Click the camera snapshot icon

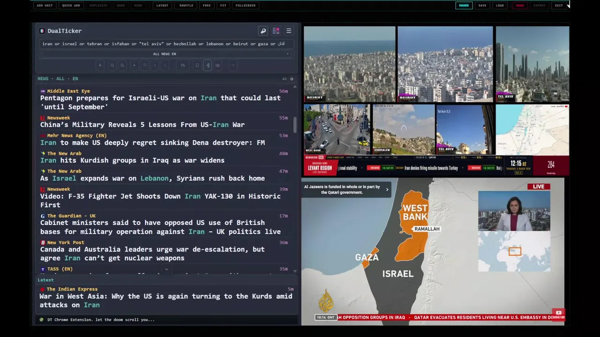[217, 66]
